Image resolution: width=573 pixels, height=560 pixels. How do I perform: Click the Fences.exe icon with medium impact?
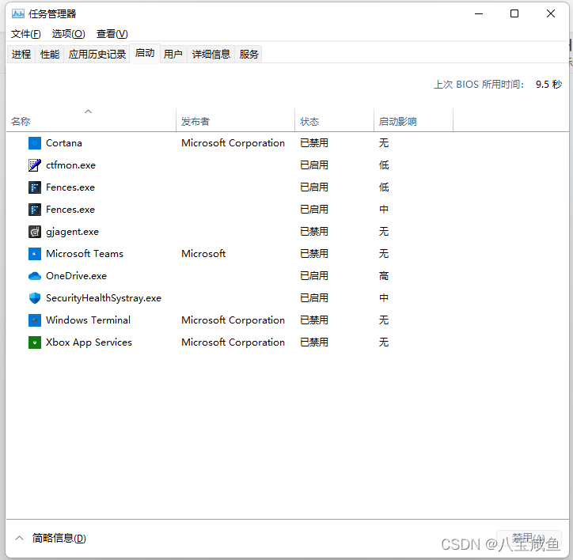(x=35, y=210)
